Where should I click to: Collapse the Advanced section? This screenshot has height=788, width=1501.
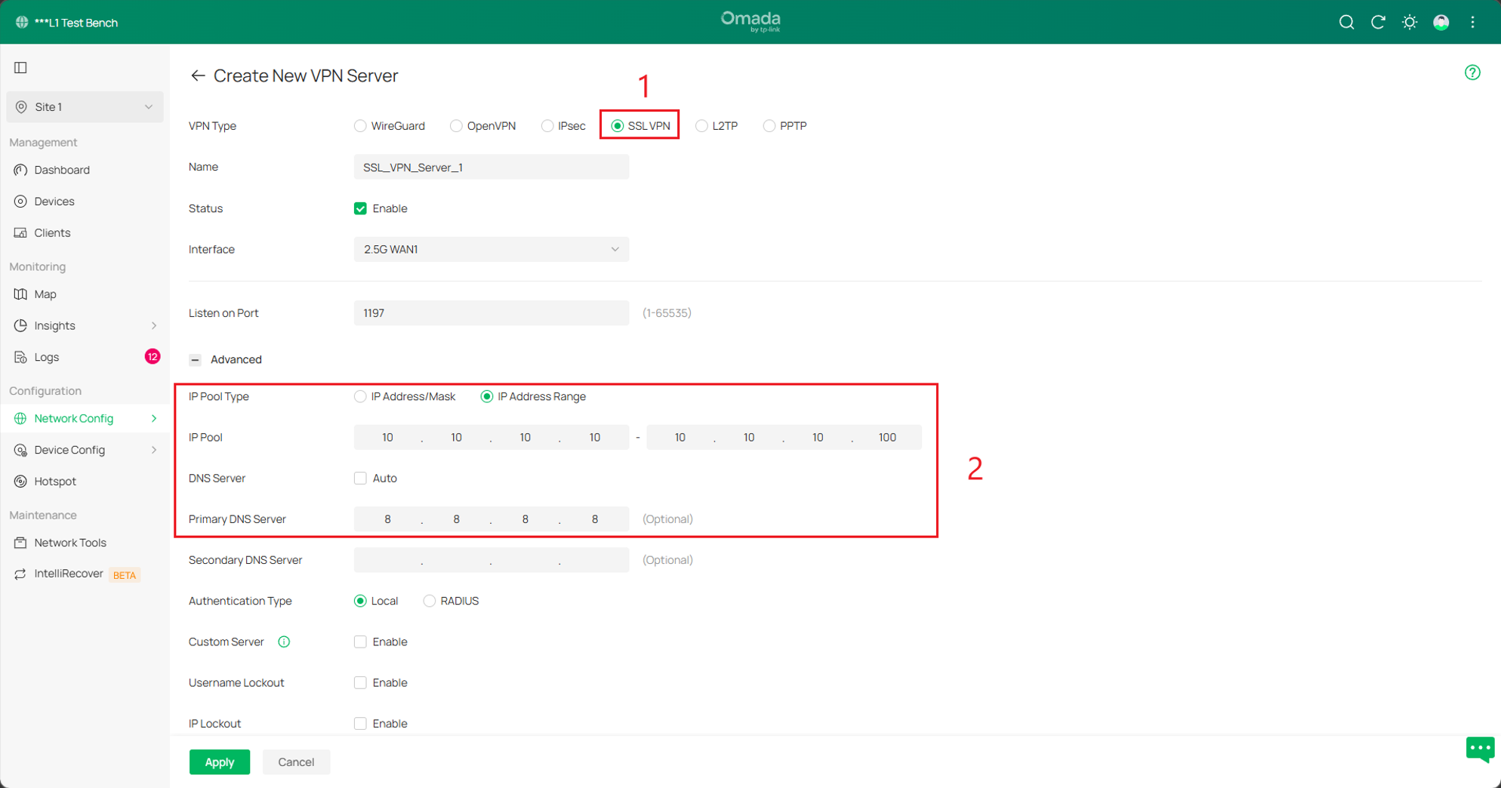click(196, 359)
